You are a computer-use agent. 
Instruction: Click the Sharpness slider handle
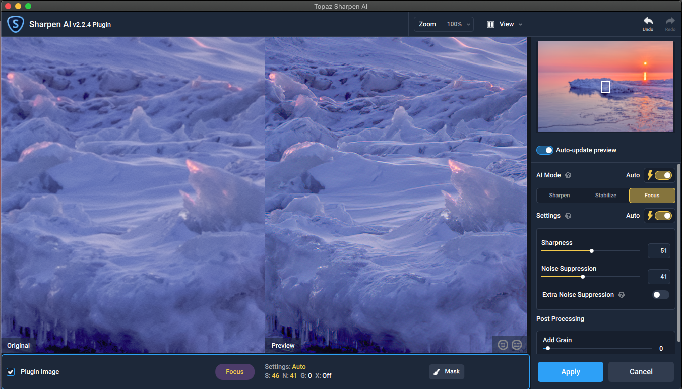pos(592,250)
